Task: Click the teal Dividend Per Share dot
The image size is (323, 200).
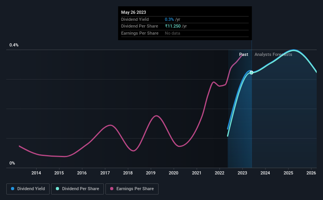Action: coord(57,189)
